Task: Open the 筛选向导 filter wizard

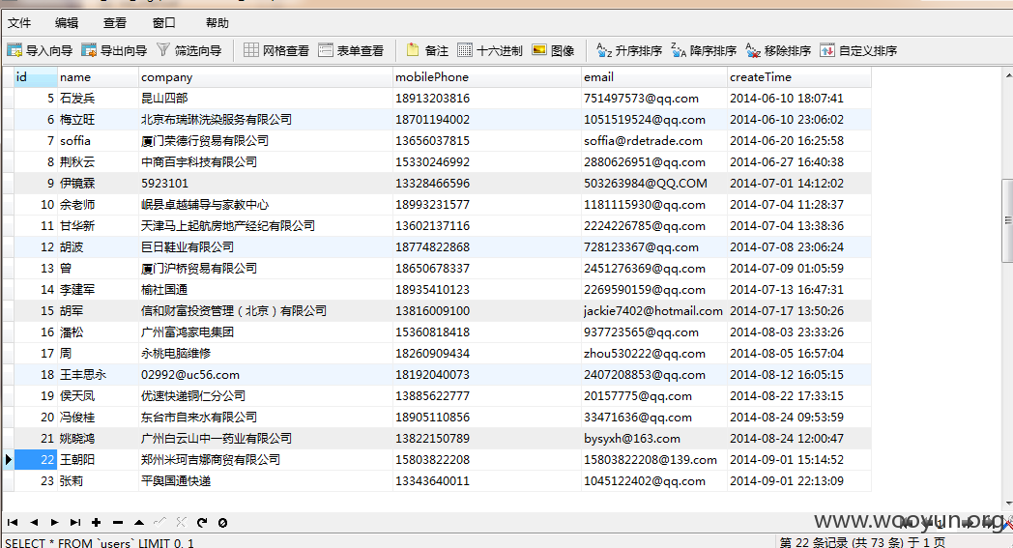Action: point(189,50)
